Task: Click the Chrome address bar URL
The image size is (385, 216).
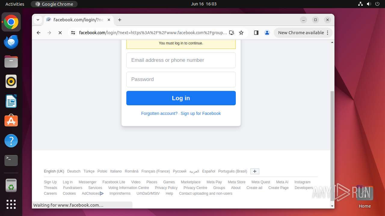Action: pyautogui.click(x=153, y=33)
